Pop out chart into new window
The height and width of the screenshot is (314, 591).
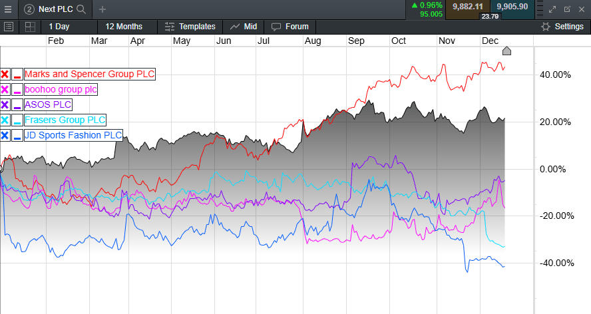567,9
